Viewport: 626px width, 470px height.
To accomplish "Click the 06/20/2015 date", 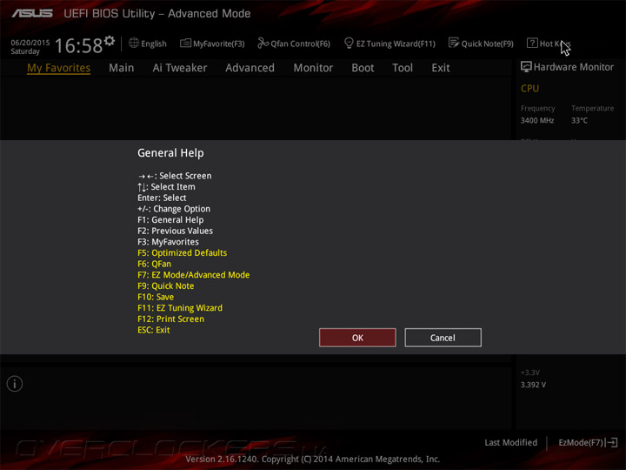I will 30,43.
